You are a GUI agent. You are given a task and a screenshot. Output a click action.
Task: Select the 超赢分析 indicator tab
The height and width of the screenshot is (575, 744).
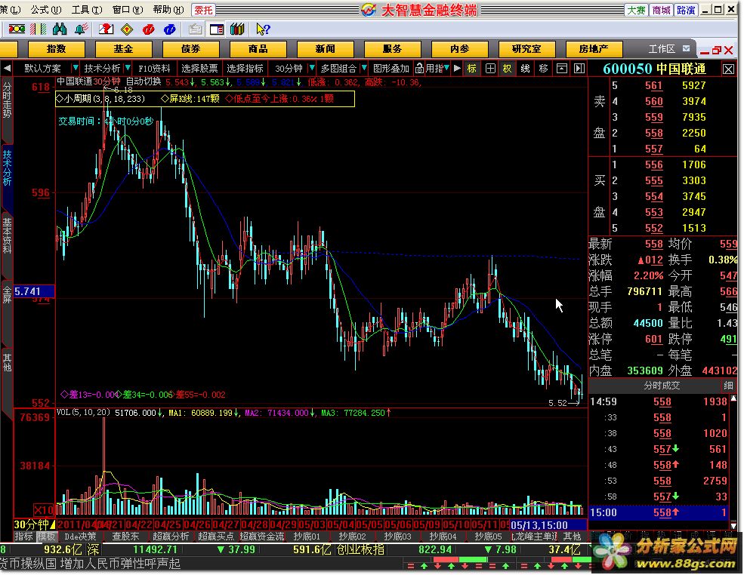coord(171,536)
